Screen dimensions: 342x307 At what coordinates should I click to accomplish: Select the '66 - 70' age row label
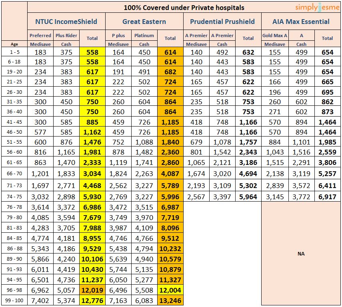[14, 174]
